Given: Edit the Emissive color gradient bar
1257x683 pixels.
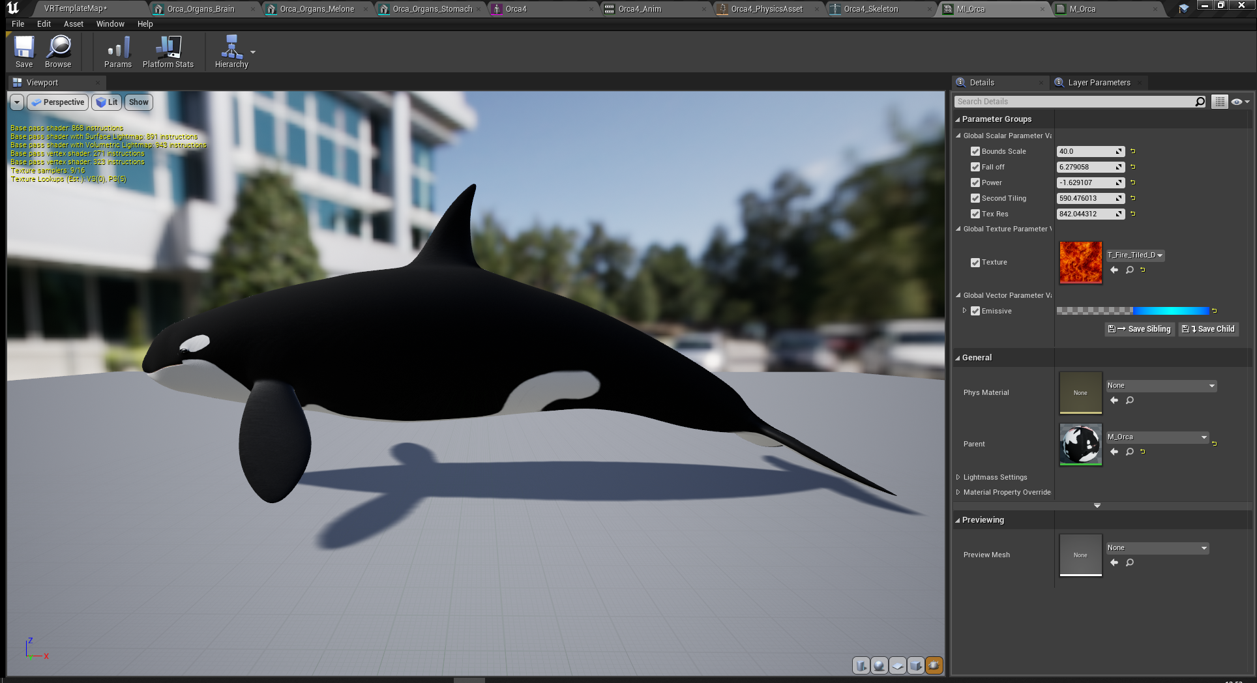Looking at the screenshot, I should (x=1134, y=311).
